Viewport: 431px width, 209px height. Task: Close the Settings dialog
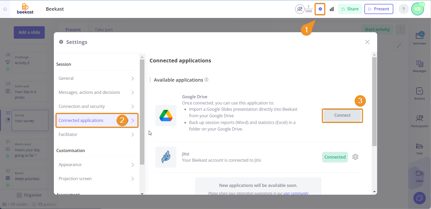click(367, 42)
